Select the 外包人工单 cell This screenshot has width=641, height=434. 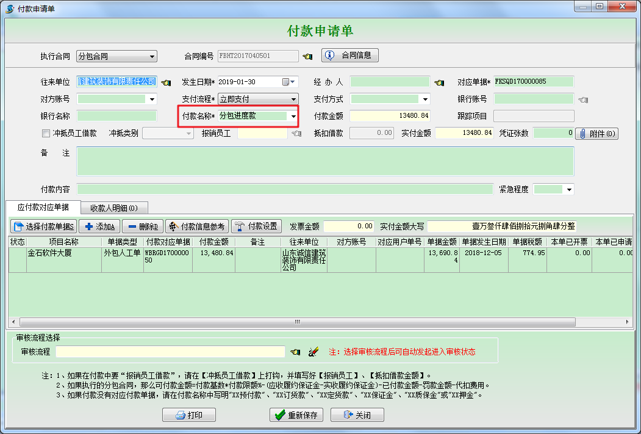point(123,259)
